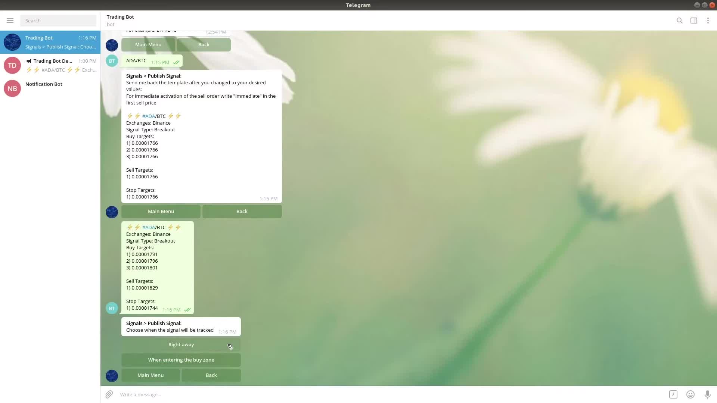Click 1:16 PM timestamp in chat list
Screen dimensions: 717x403
(87, 38)
